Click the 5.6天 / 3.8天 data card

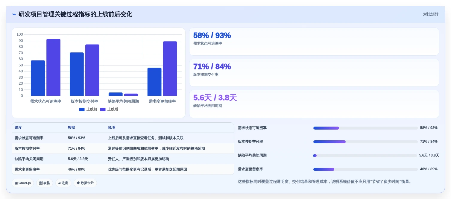[x=314, y=104]
